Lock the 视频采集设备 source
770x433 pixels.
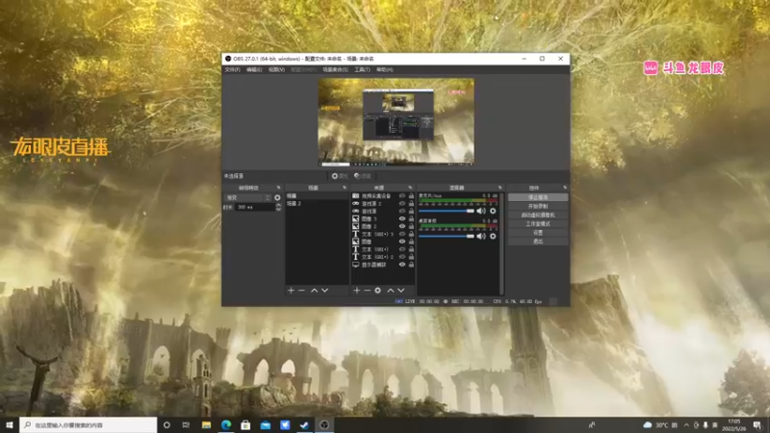(412, 196)
